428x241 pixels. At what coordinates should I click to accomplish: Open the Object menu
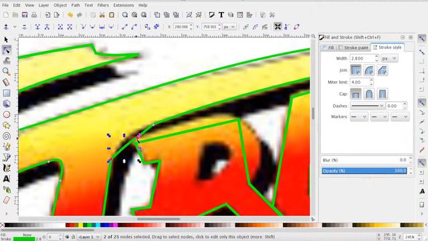tap(60, 5)
